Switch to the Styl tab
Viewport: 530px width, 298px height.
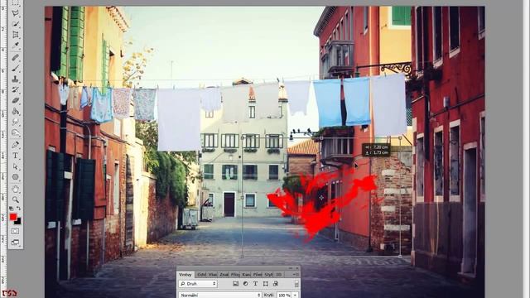coord(268,275)
